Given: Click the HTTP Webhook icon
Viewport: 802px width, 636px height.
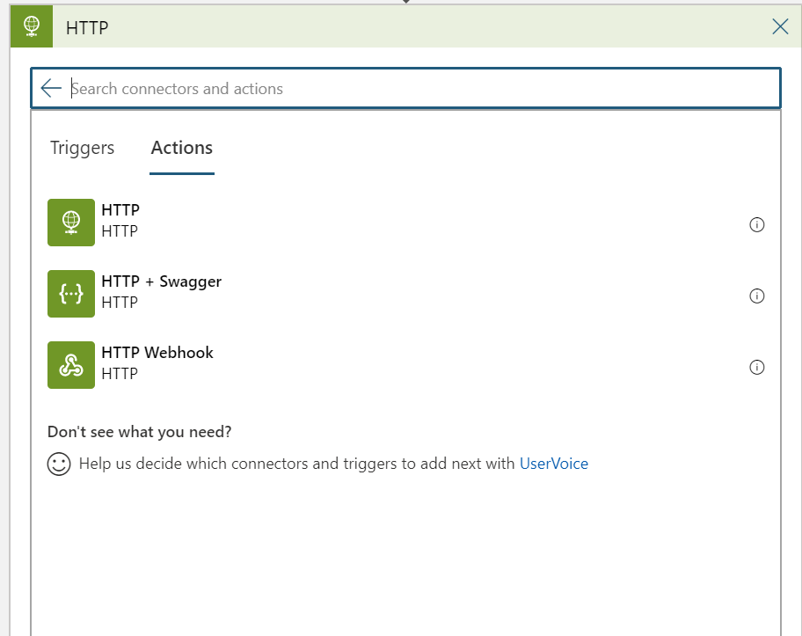Looking at the screenshot, I should point(71,364).
